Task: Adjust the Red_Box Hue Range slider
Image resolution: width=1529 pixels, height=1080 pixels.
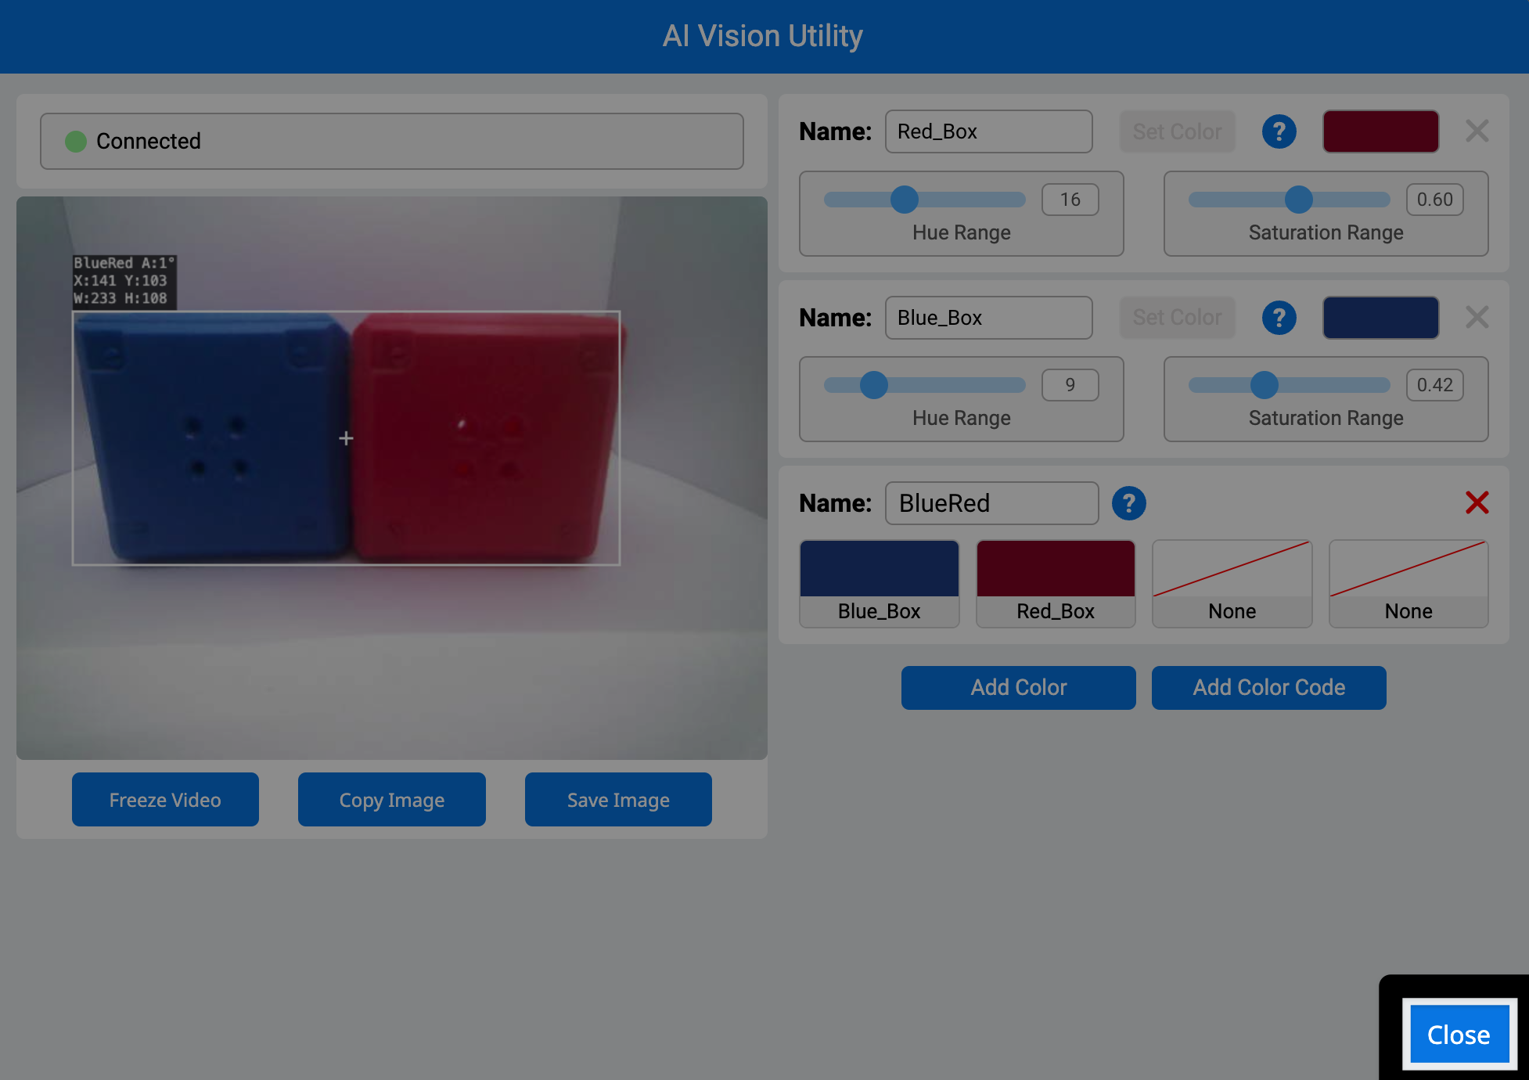Action: (905, 200)
